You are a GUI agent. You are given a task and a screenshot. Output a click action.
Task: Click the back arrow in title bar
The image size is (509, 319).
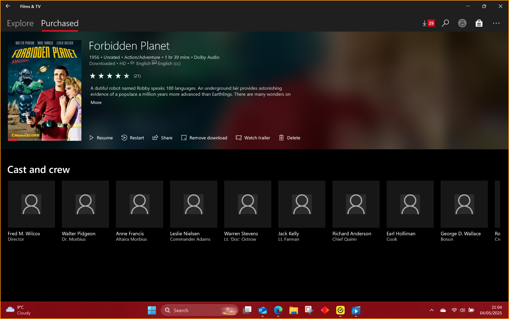[8, 6]
